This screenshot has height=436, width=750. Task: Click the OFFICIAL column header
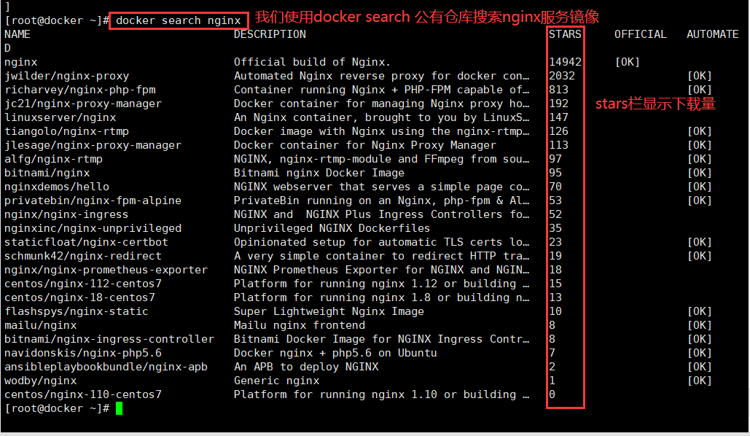click(x=641, y=34)
